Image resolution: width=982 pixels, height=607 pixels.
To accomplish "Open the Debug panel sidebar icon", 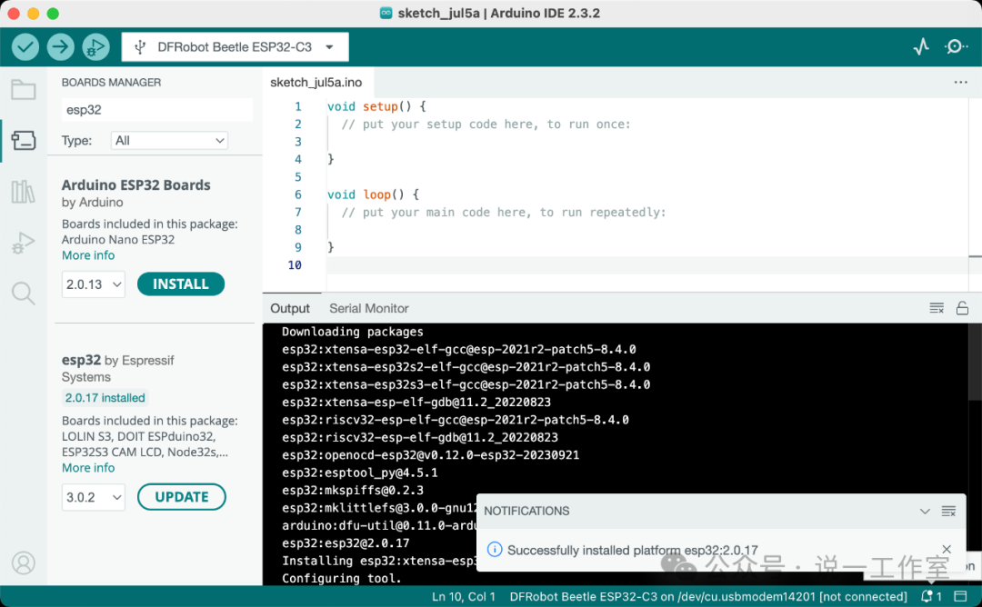I will click(x=23, y=243).
